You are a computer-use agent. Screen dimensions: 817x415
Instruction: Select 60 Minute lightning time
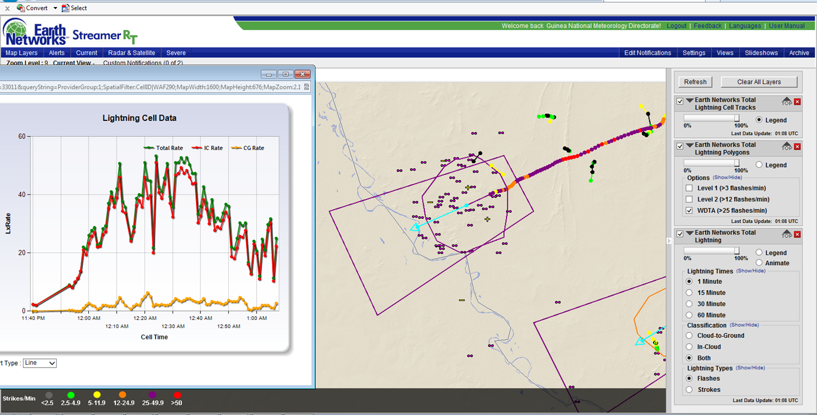click(x=690, y=315)
